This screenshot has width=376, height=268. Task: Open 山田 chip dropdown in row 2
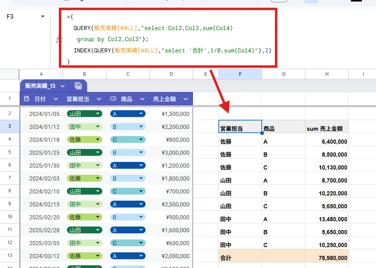(x=98, y=114)
